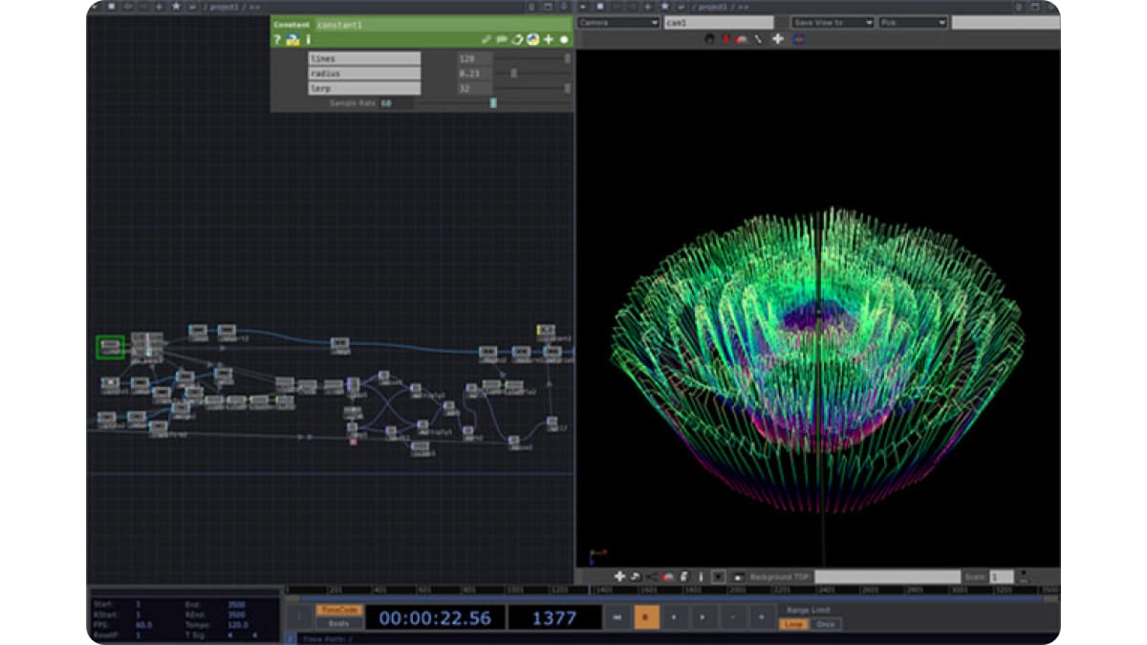The width and height of the screenshot is (1147, 645).
Task: Enable TimeCode display mode
Action: tap(339, 610)
